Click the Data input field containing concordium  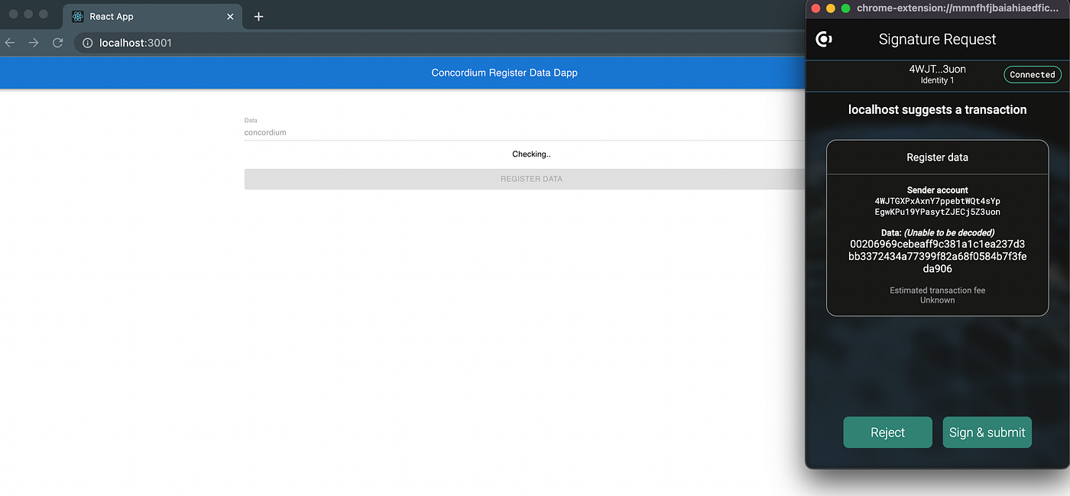[524, 132]
